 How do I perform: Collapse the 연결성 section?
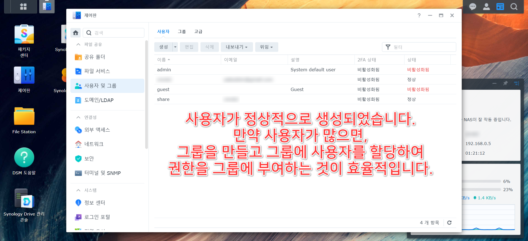point(78,117)
